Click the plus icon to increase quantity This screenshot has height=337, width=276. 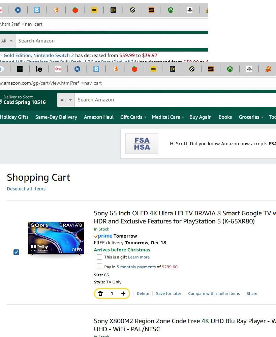coord(123,294)
